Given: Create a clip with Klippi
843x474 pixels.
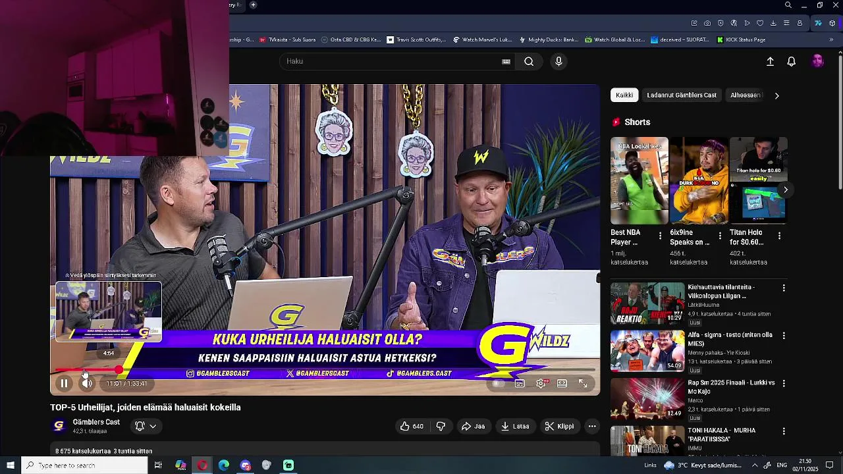Looking at the screenshot, I should (559, 426).
